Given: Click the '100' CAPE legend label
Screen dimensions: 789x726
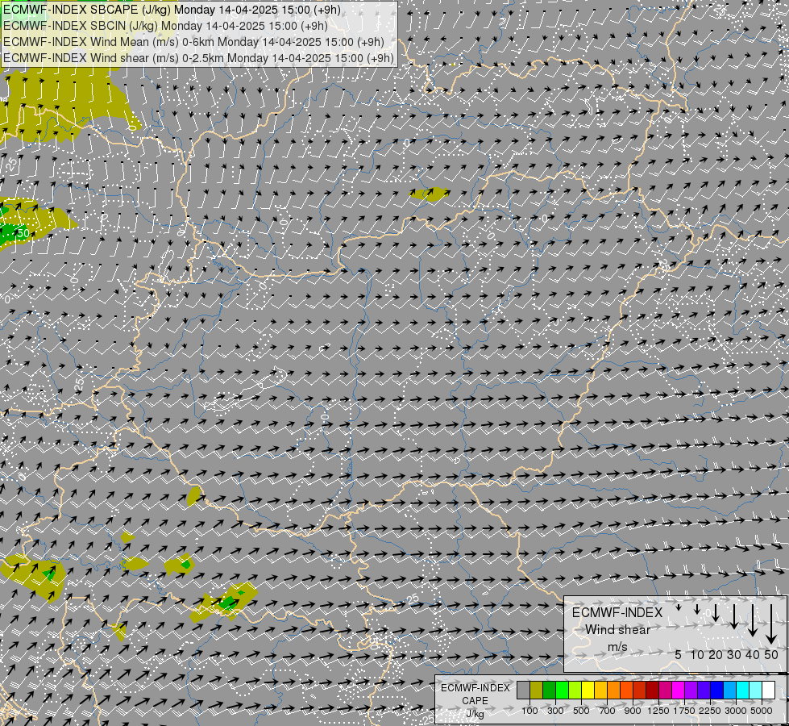Looking at the screenshot, I should coord(529,711).
